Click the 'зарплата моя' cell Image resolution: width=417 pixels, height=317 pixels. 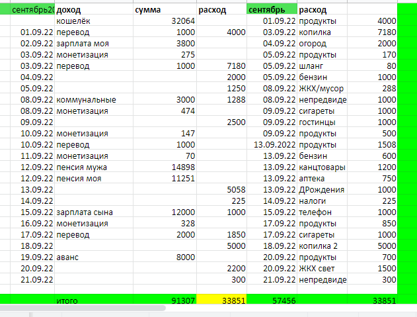[94, 44]
